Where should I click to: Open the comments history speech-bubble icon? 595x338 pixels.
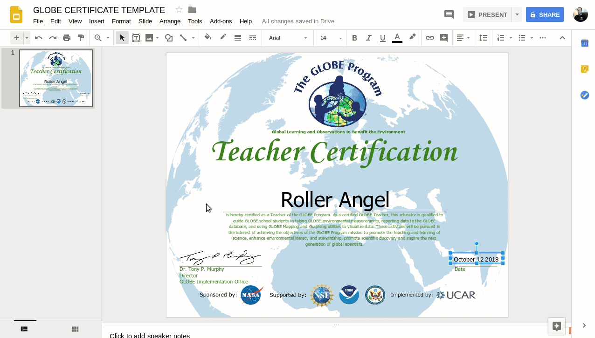[x=449, y=14]
